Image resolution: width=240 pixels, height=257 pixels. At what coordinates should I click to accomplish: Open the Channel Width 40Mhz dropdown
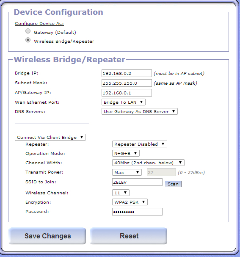(x=148, y=163)
